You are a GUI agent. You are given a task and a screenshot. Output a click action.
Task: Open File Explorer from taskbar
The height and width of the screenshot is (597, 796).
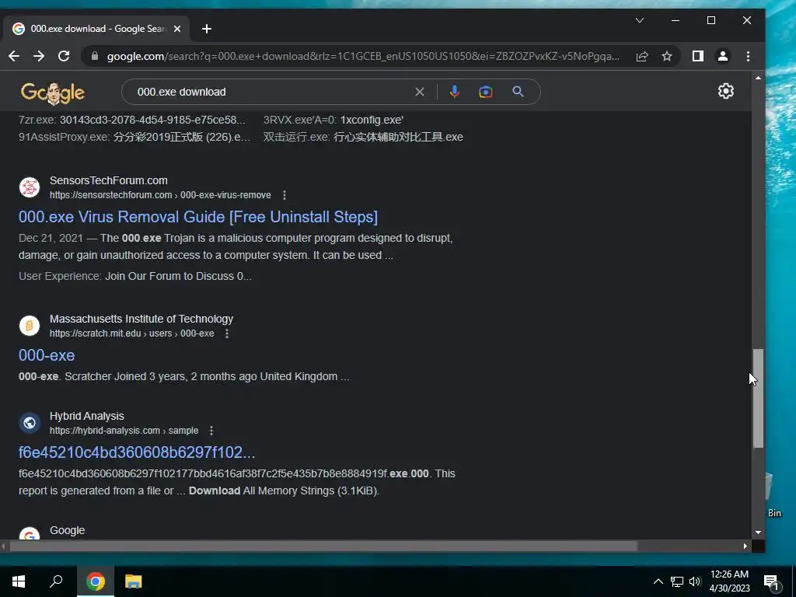click(133, 581)
